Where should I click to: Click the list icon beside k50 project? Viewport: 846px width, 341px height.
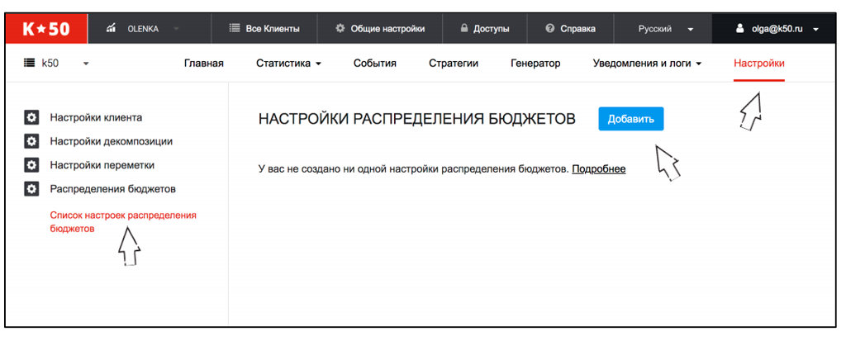click(x=29, y=63)
